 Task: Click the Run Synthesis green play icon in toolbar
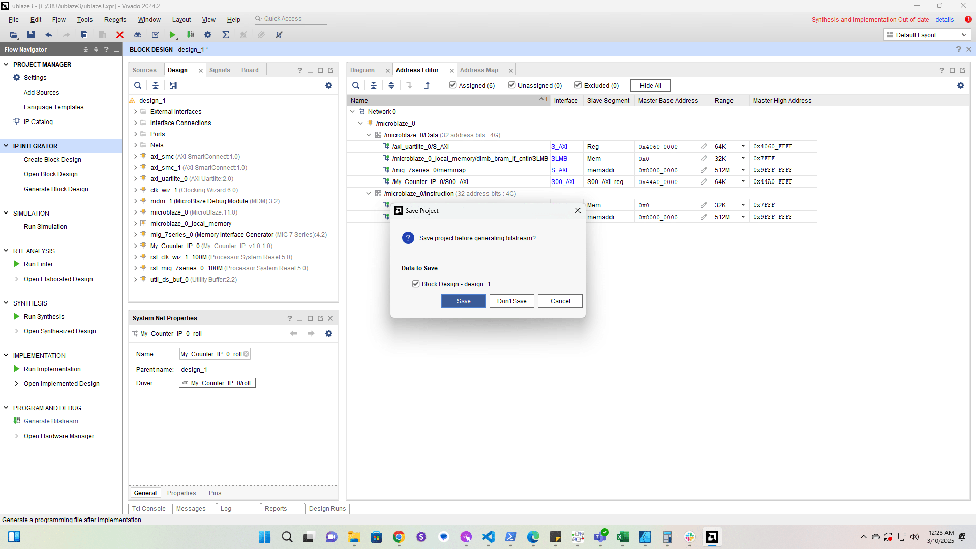click(173, 35)
